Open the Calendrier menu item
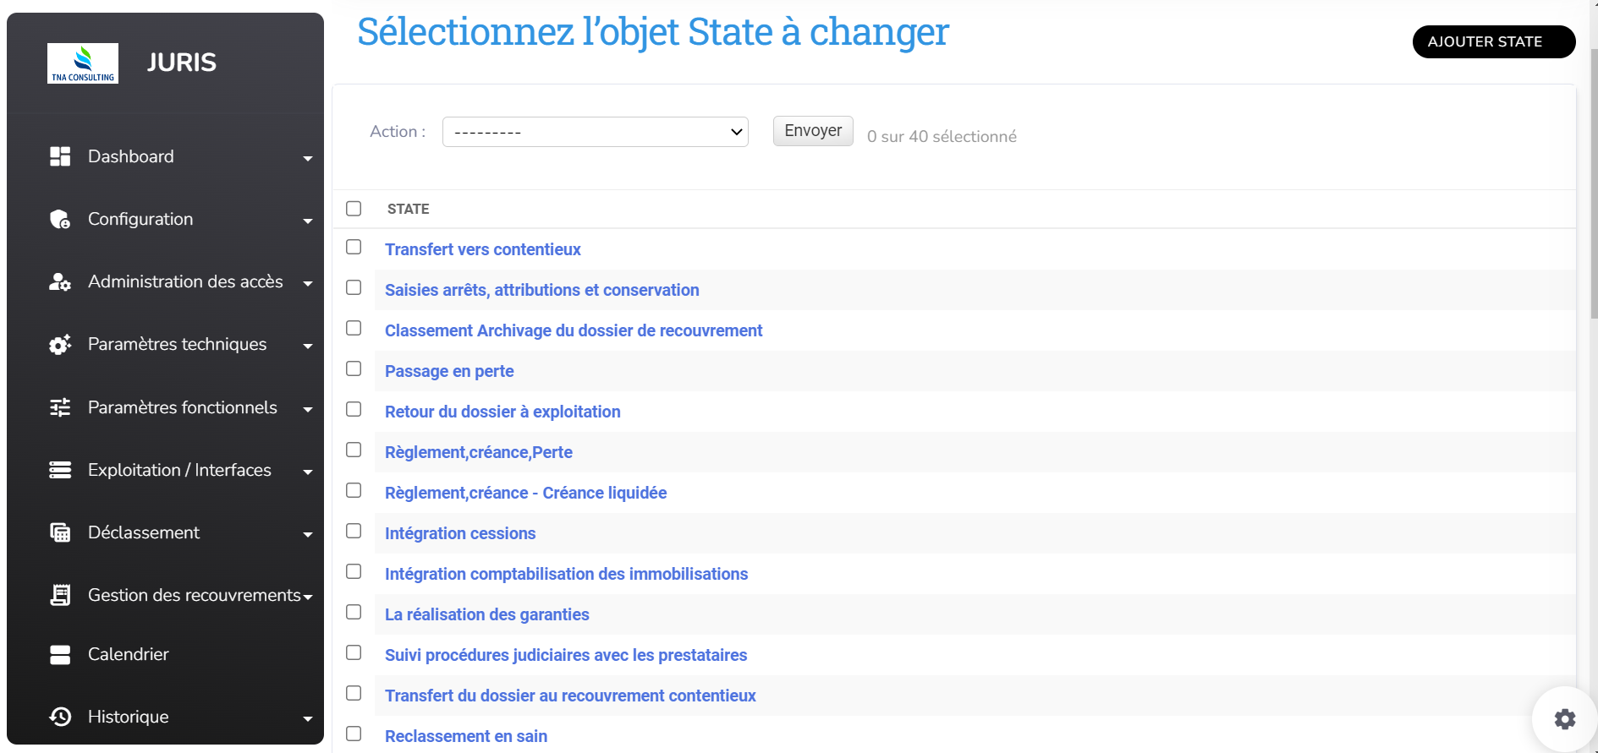Screen dimensions: 1598x753 tap(129, 654)
